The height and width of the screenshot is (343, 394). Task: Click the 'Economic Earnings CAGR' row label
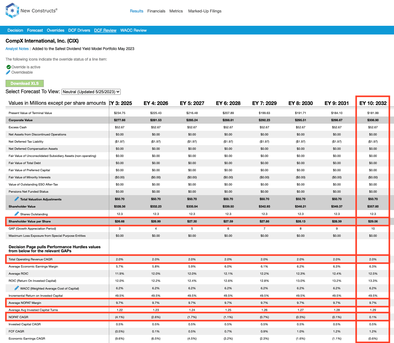pyautogui.click(x=27, y=339)
